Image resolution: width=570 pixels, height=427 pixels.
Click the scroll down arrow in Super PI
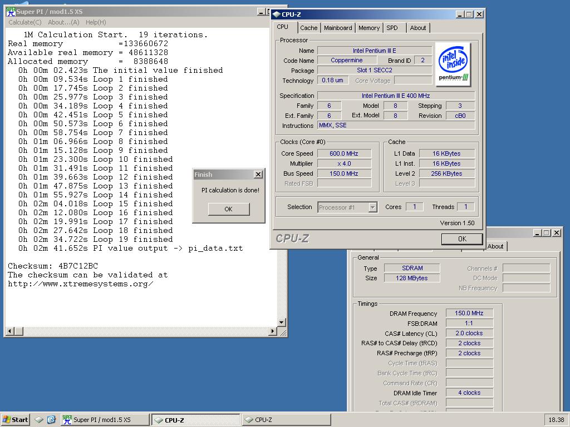281,322
